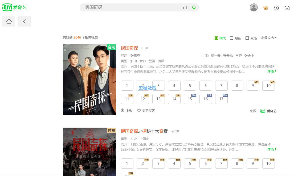Go back using the left arrow button
Viewport: 294px width, 176px height.
point(24,21)
